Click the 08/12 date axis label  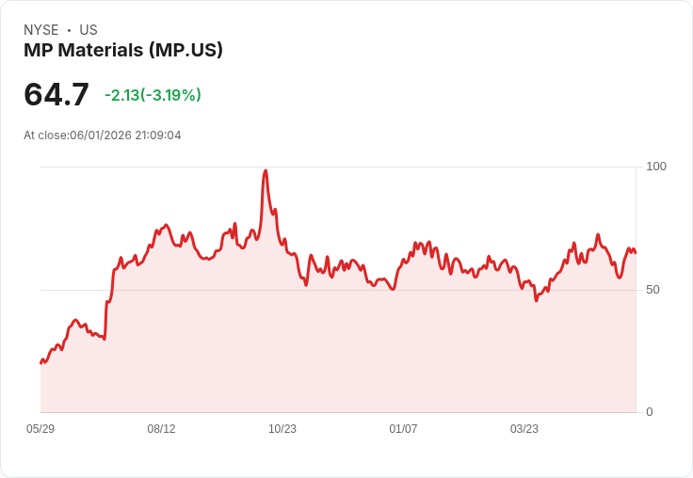161,429
